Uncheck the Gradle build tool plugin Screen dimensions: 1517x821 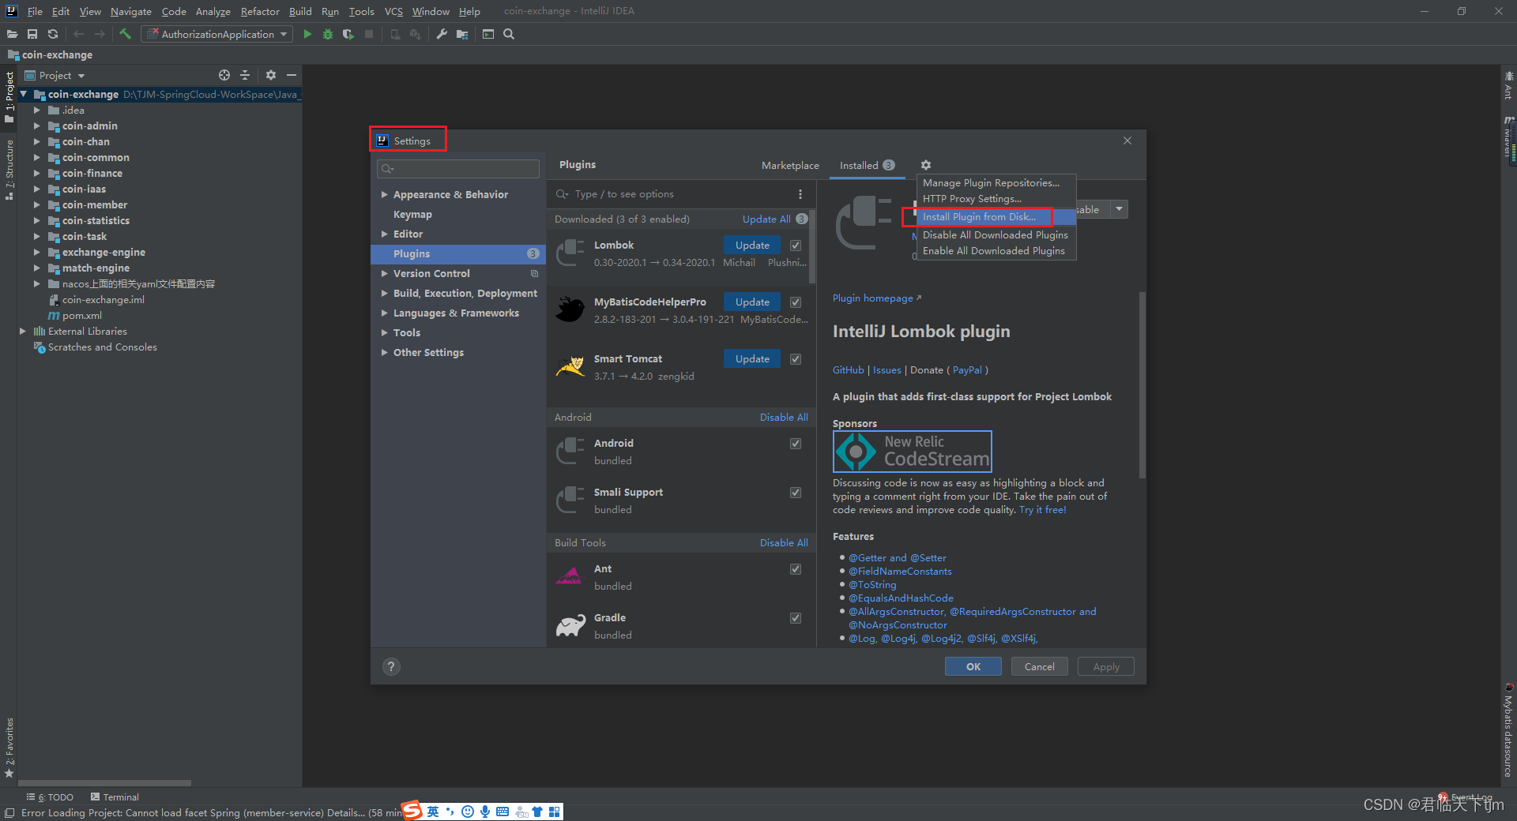point(795,618)
